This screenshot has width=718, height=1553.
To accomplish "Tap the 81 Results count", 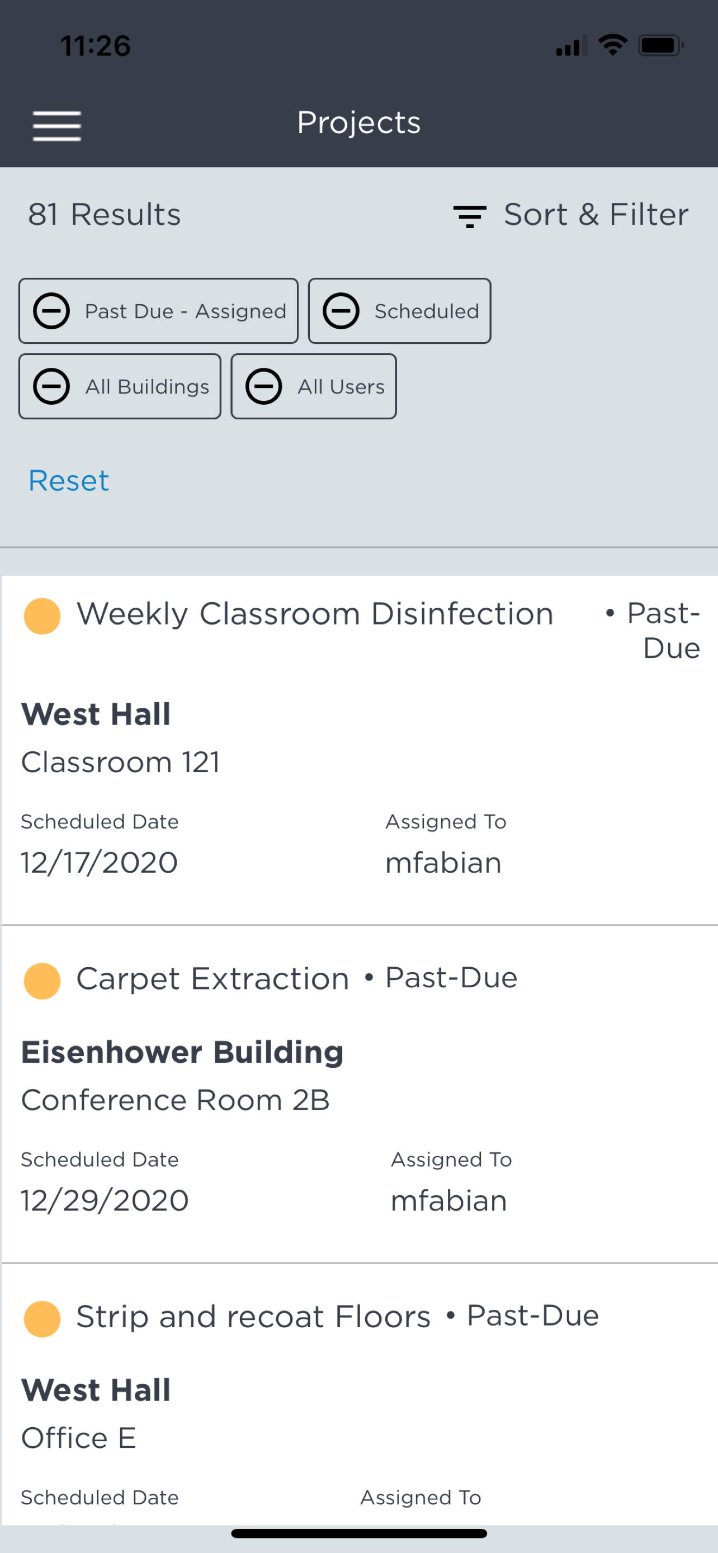I will click(x=105, y=215).
